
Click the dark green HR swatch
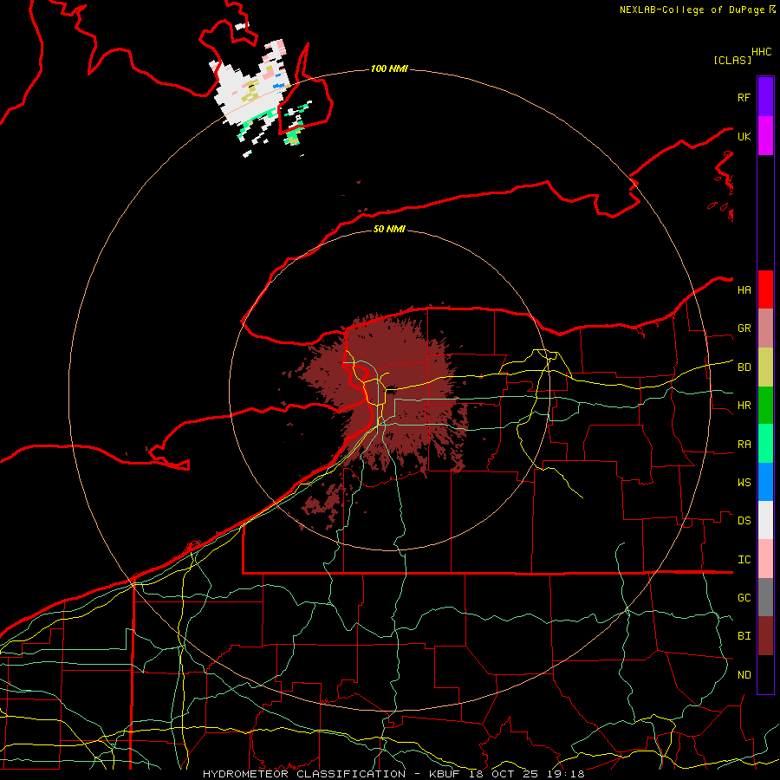(x=765, y=406)
